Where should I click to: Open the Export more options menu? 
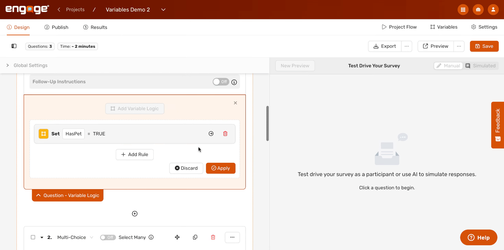pos(407,46)
